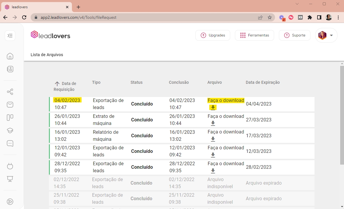Bookmark this page with the star icon
This screenshot has width=344, height=209.
[270, 17]
